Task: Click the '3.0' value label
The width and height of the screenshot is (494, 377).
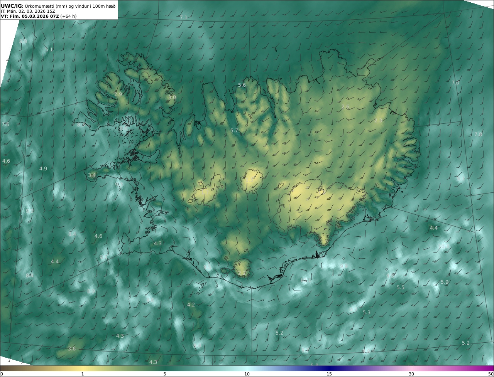Action: tap(172, 98)
